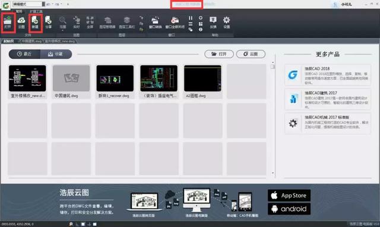This screenshot has width=380, height=227.
Task: Show the 收藏 favorites list
Action: click(56, 54)
